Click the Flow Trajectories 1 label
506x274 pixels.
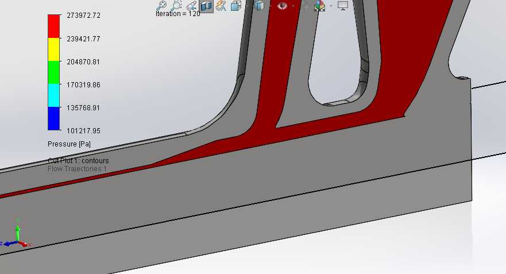point(77,169)
